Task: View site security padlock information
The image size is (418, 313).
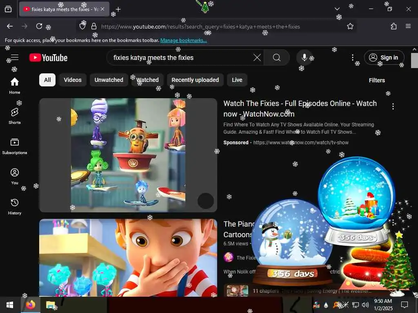Action: coord(94,26)
